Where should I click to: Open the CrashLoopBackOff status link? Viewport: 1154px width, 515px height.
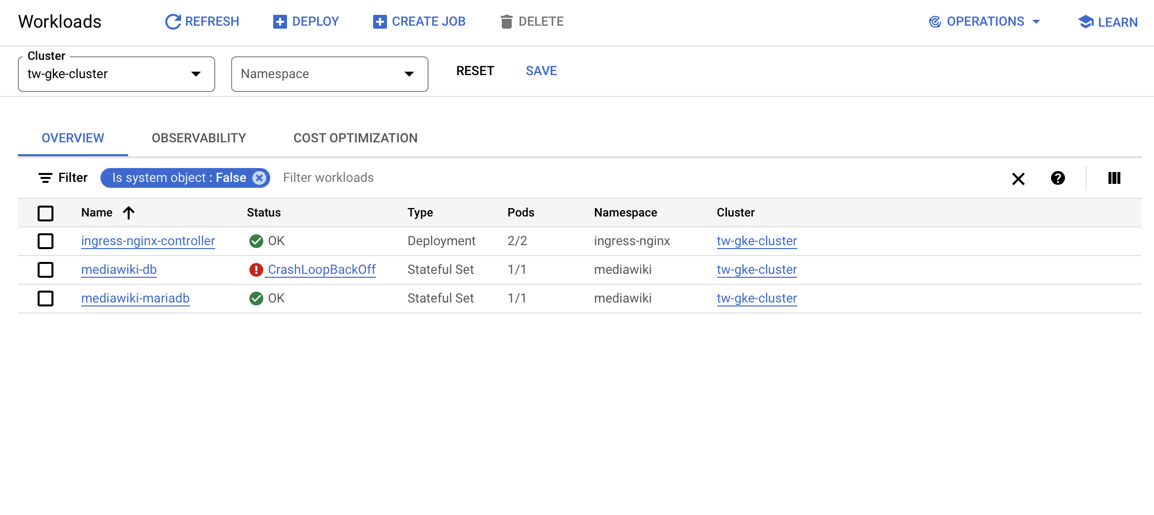point(322,270)
